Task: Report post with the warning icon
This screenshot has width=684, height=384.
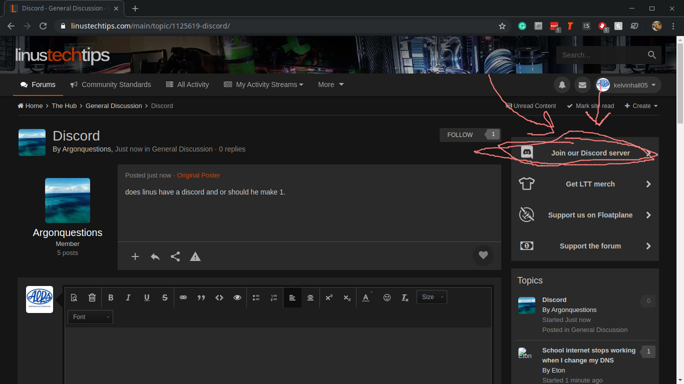Action: 195,256
